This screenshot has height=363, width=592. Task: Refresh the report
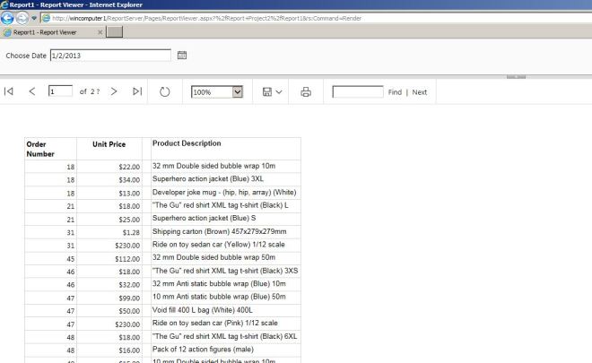(x=165, y=91)
